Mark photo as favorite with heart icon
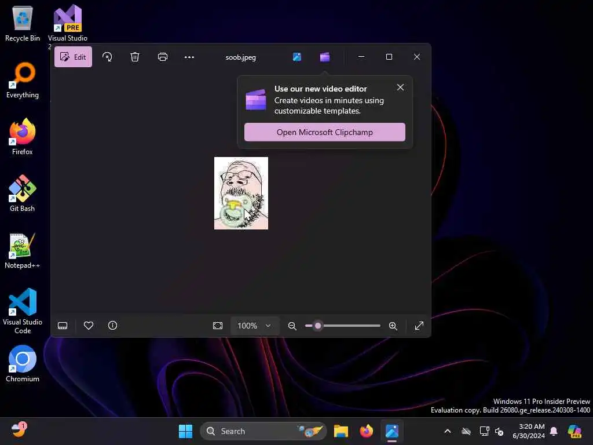The height and width of the screenshot is (445, 593). click(x=89, y=326)
